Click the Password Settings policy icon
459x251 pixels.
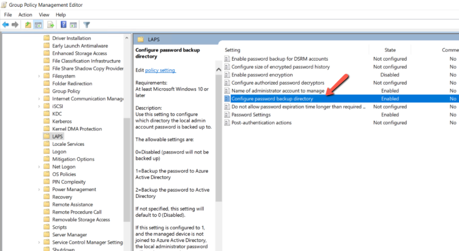tap(227, 114)
